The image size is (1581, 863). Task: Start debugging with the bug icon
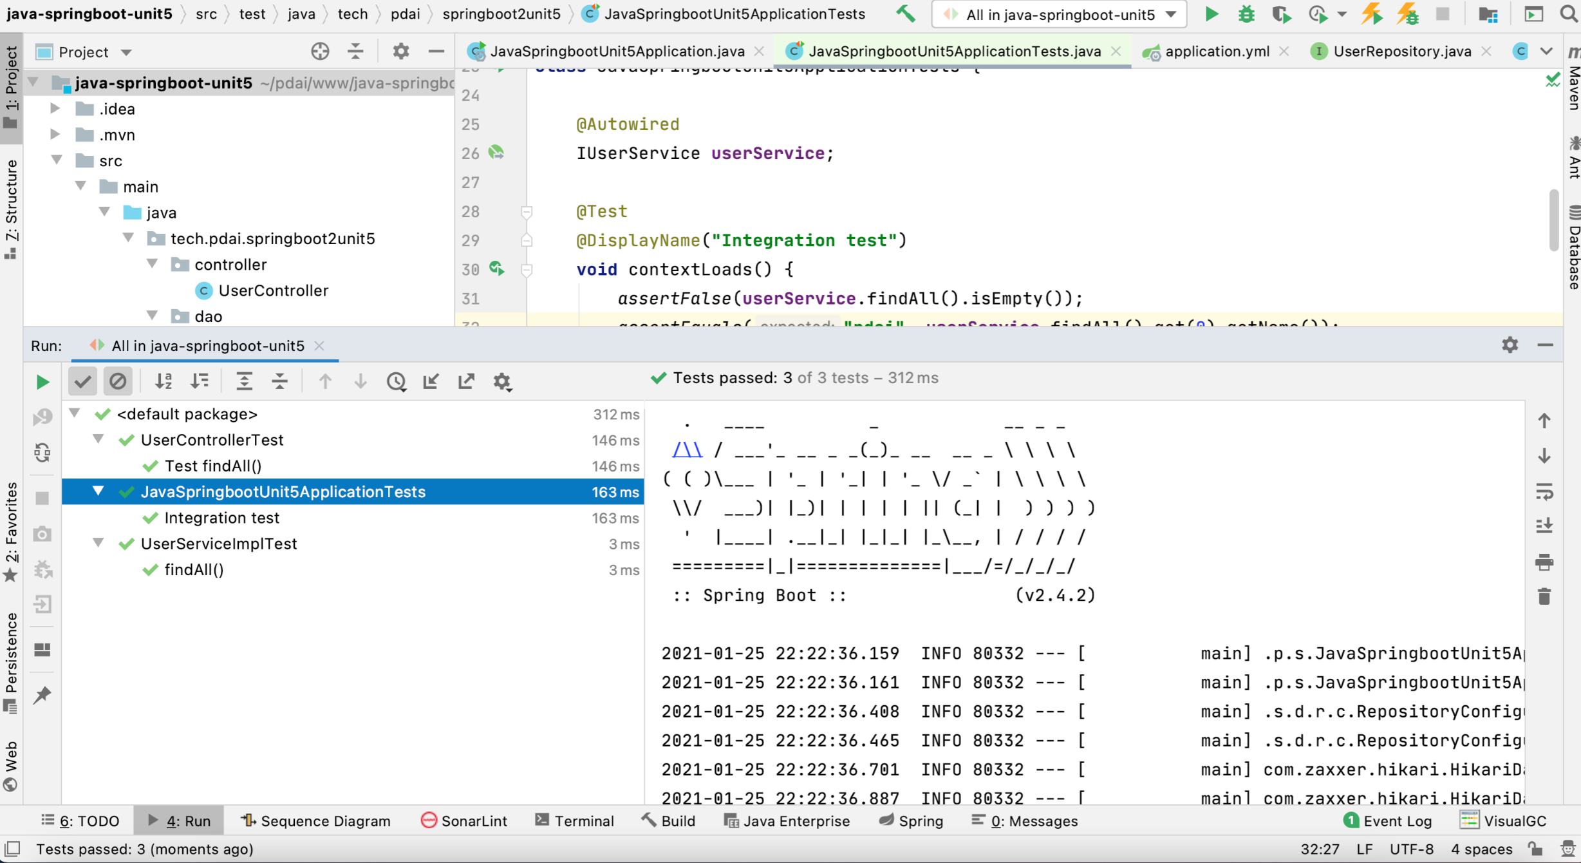coord(1246,14)
